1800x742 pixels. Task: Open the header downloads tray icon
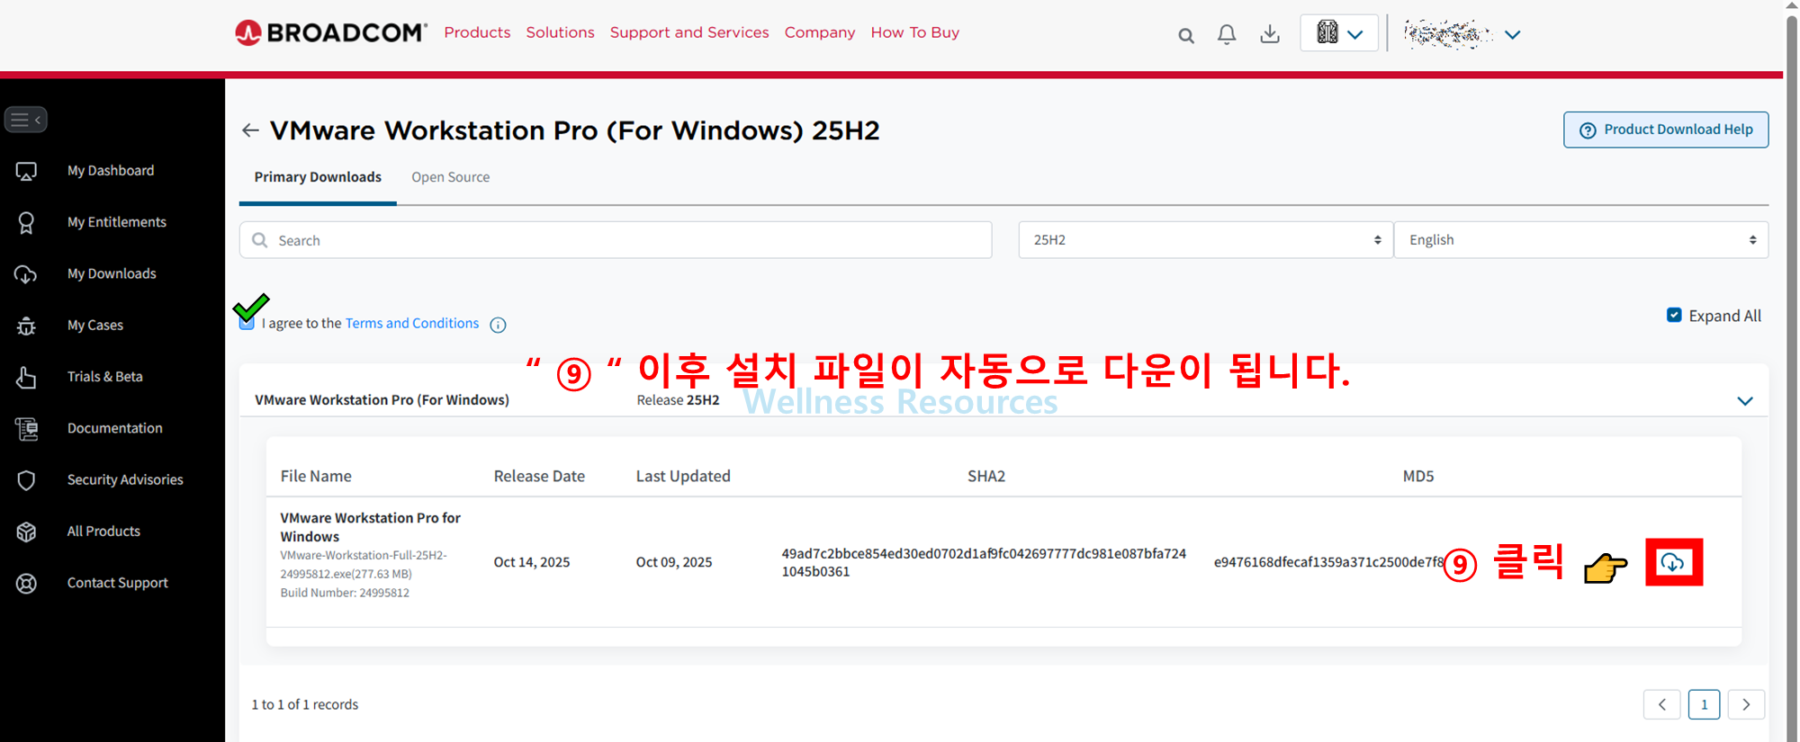pyautogui.click(x=1270, y=34)
